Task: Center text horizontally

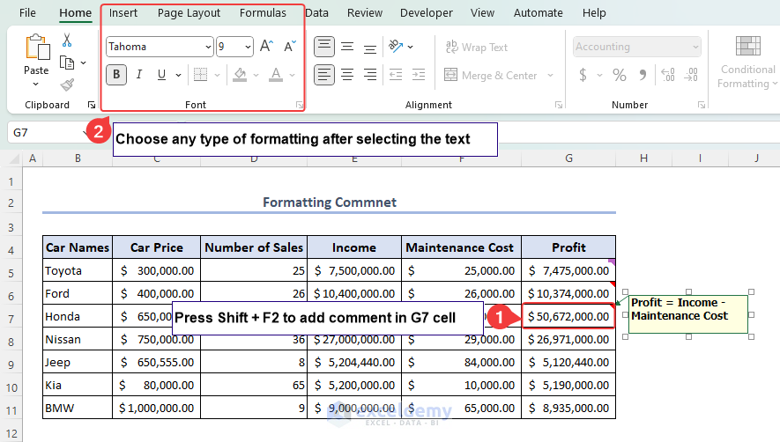Action: (347, 75)
